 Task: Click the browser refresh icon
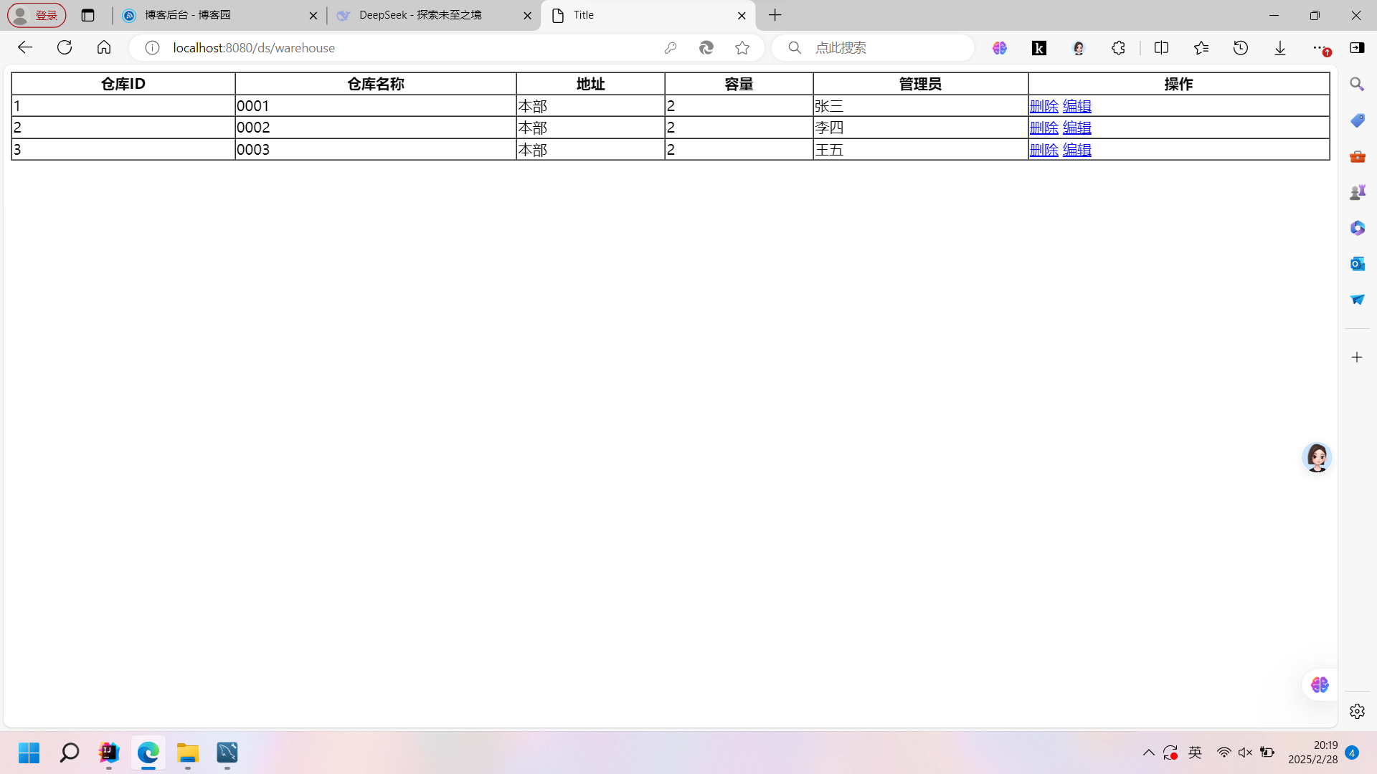coord(65,47)
